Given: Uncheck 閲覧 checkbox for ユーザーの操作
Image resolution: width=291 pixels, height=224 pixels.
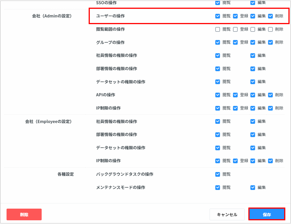Looking at the screenshot, I should [218, 16].
